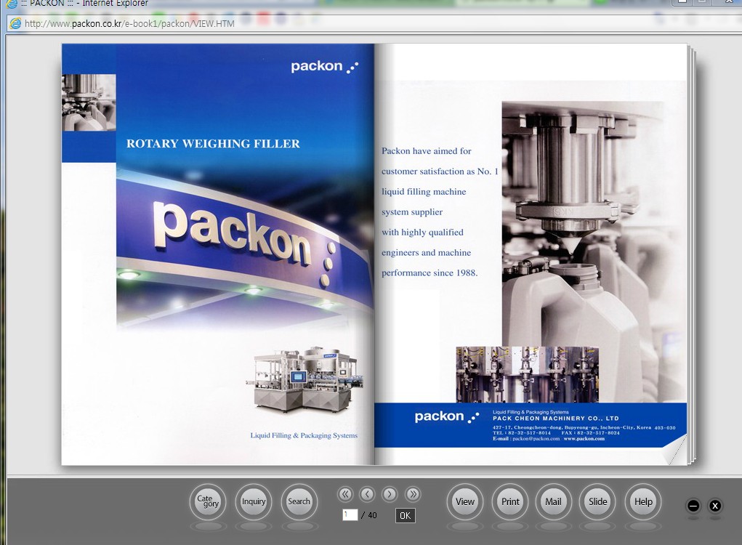Start the Slide show mode
Screen dimensions: 742x545
click(598, 501)
